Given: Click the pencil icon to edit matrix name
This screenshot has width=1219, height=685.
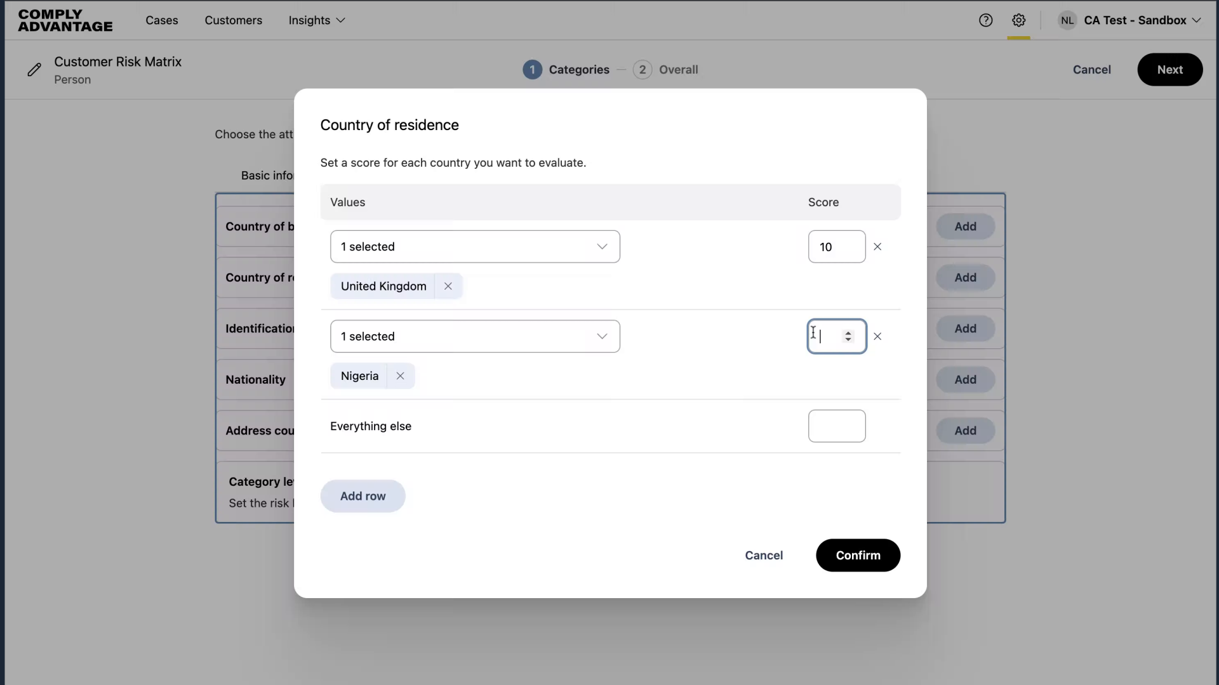Looking at the screenshot, I should 35,70.
